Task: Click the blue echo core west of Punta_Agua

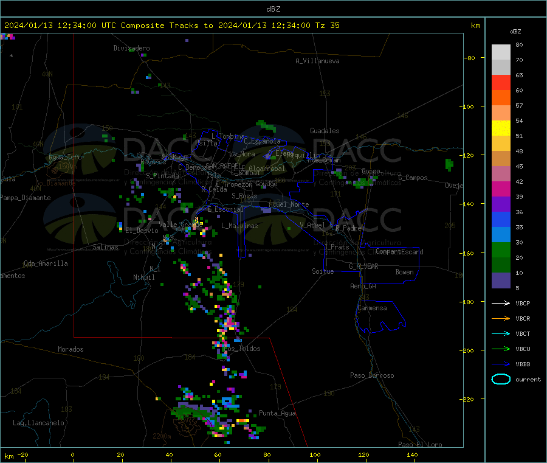Action: pos(227,402)
